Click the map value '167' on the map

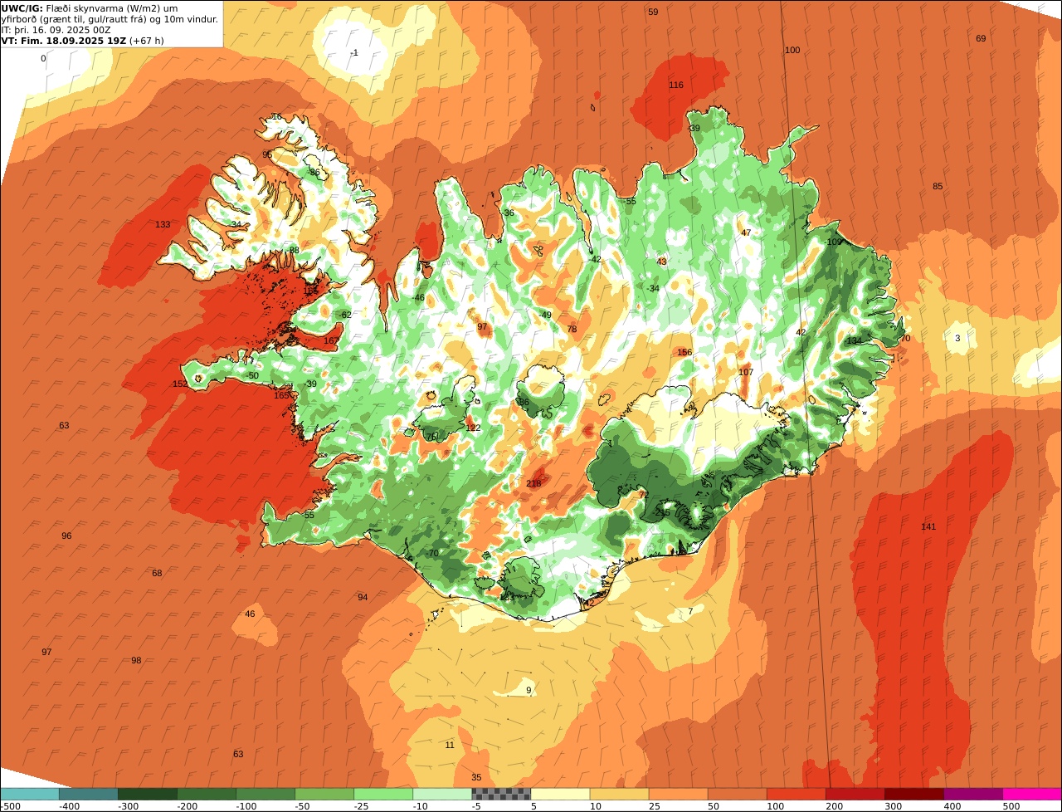(331, 340)
